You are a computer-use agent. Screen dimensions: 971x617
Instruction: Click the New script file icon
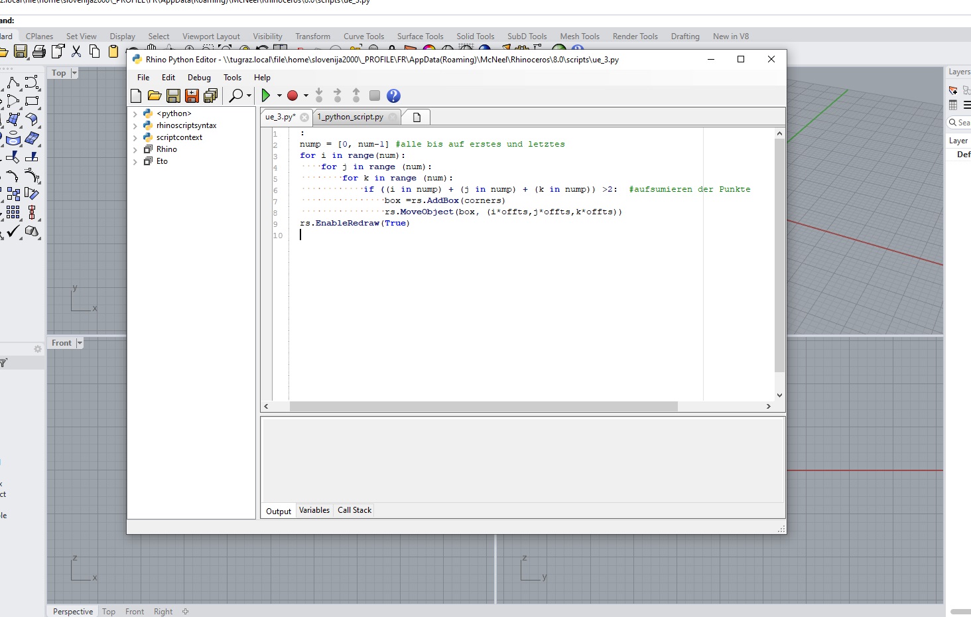[x=136, y=96]
